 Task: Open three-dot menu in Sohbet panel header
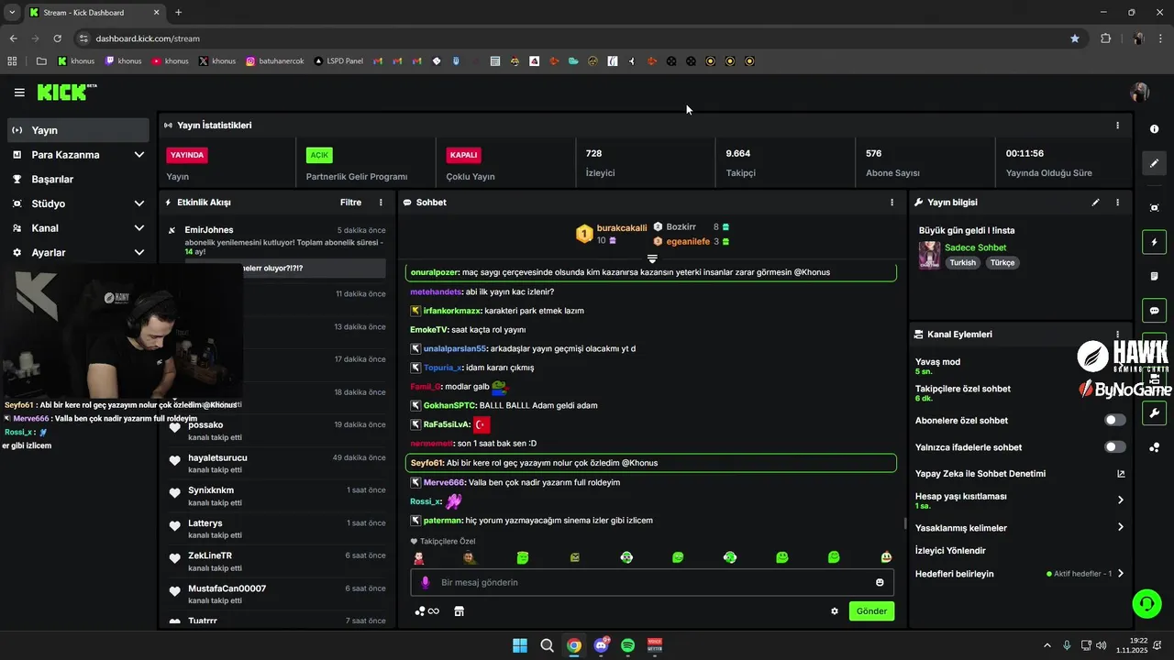click(x=892, y=203)
